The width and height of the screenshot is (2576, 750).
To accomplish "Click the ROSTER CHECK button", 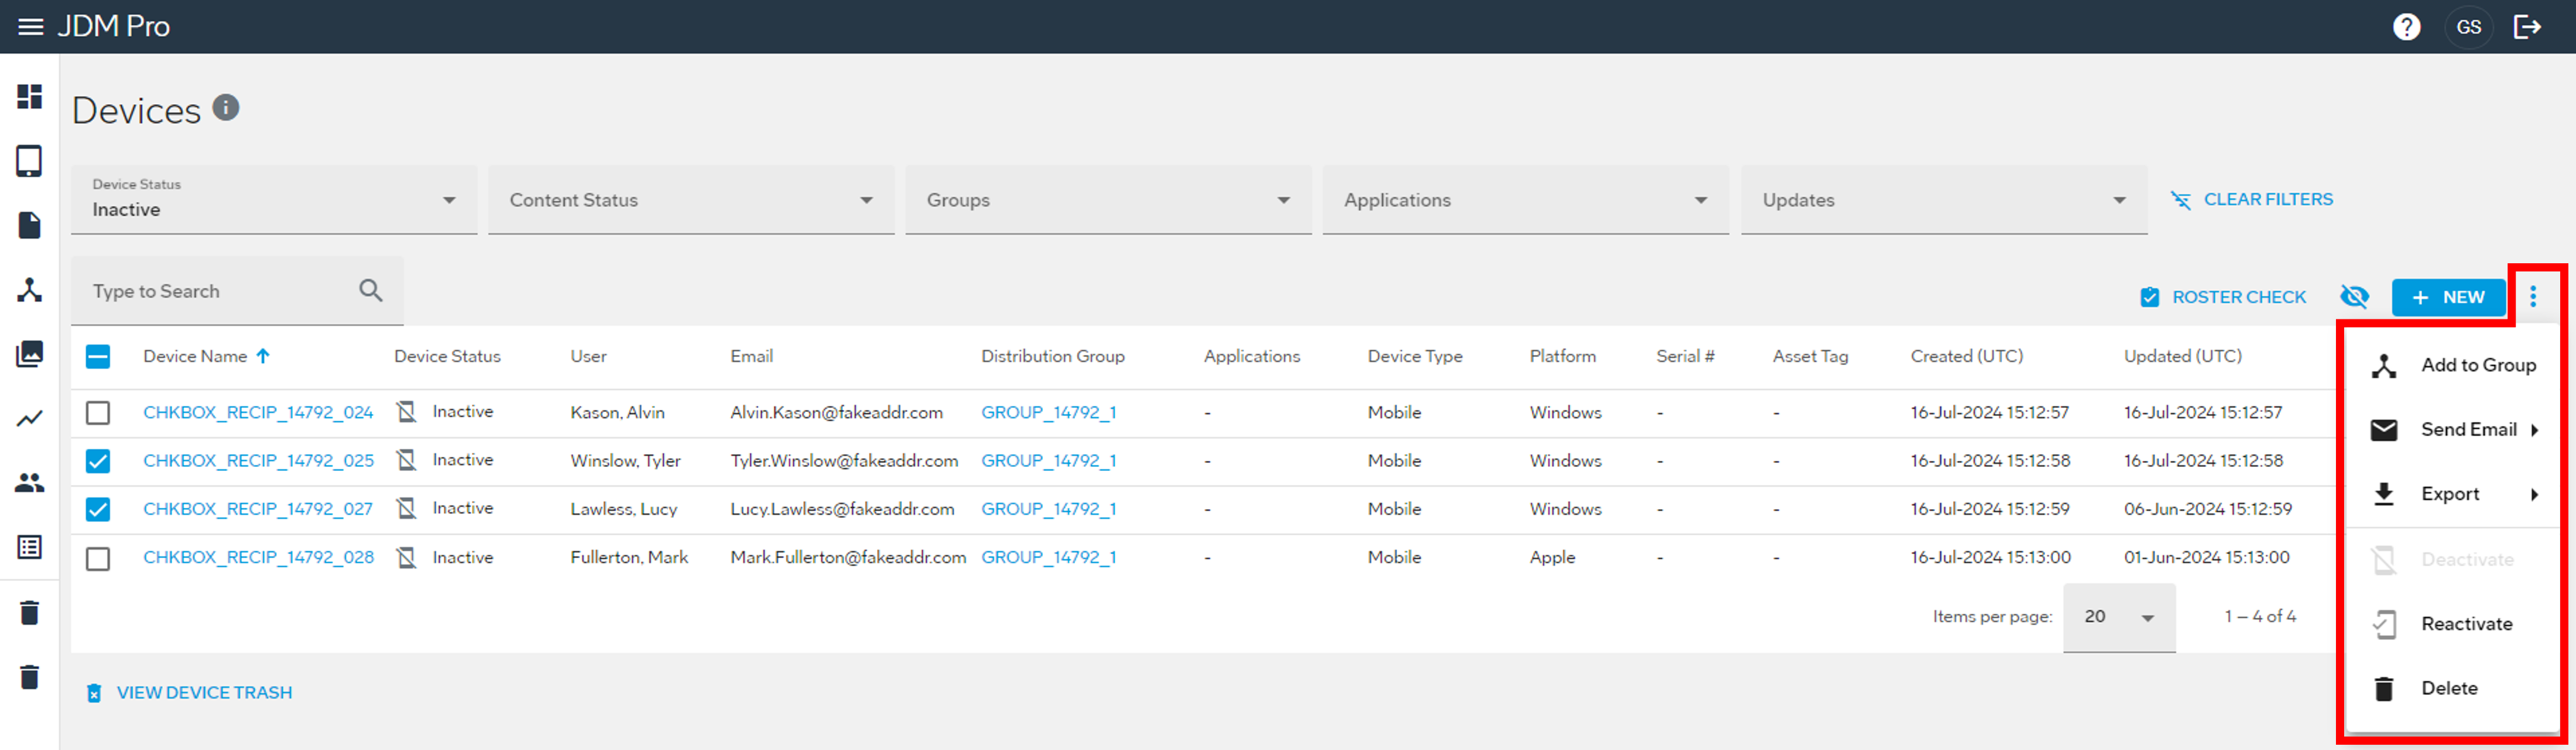I will (2223, 297).
